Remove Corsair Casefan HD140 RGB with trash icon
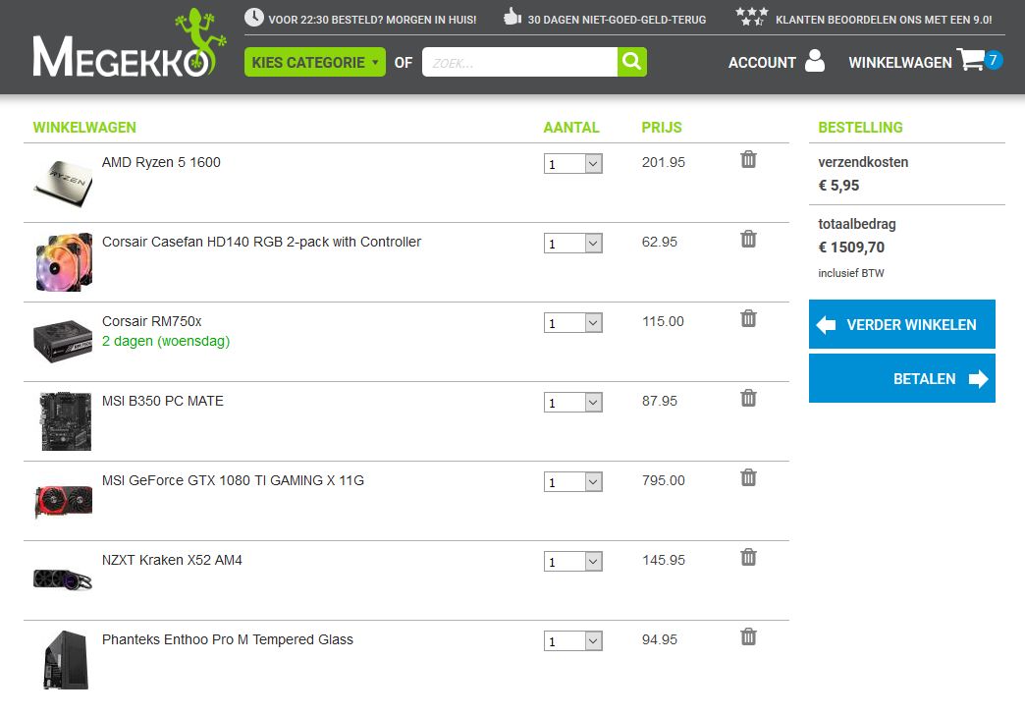This screenshot has width=1025, height=716. click(748, 239)
